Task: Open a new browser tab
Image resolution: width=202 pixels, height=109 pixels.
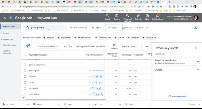Action: (170, 2)
